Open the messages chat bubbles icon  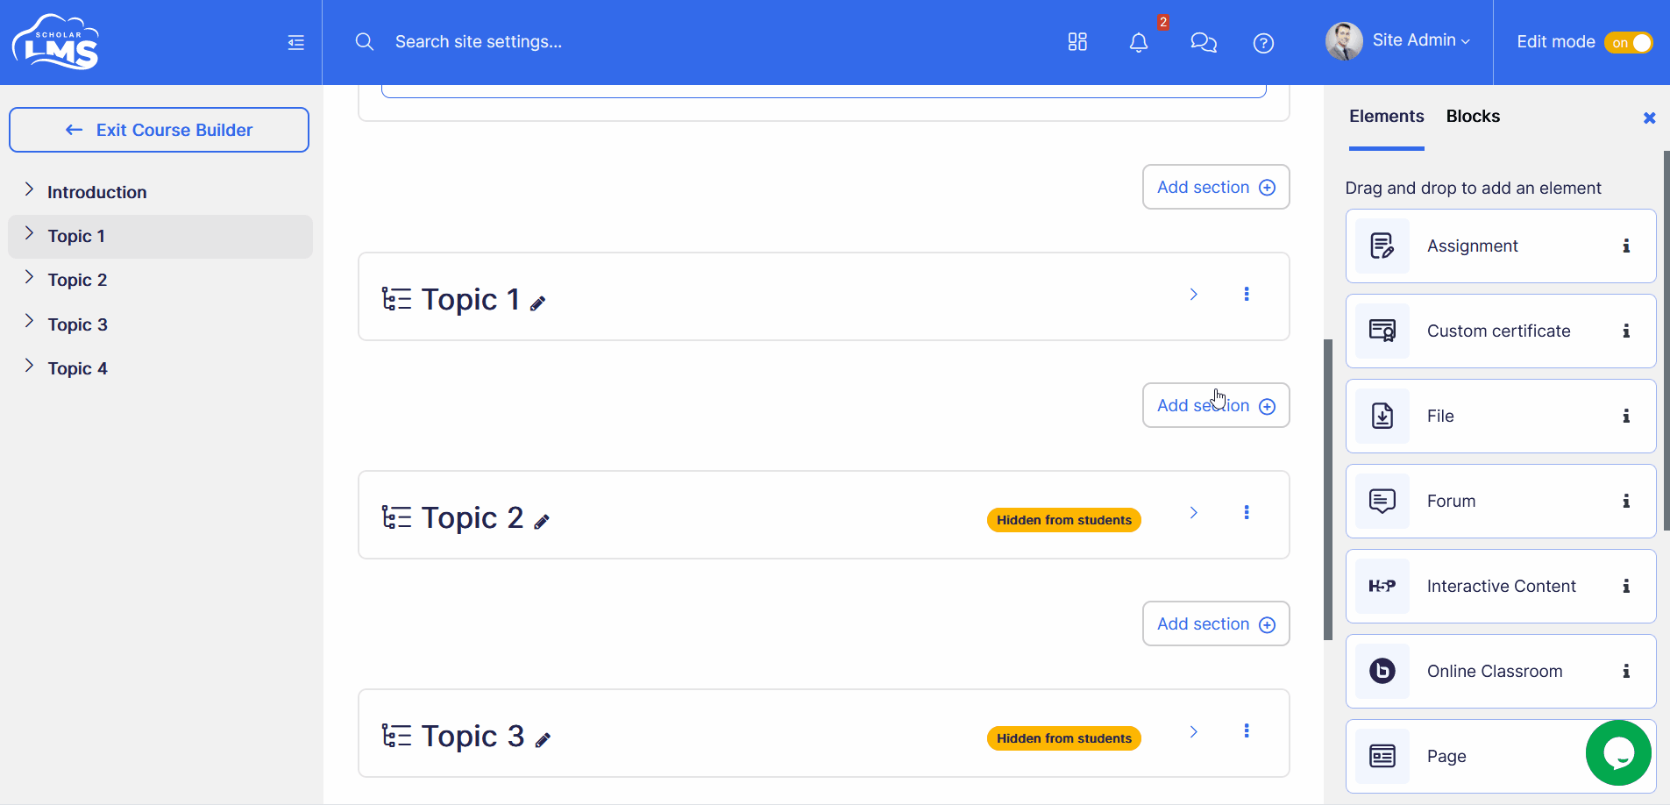tap(1203, 42)
